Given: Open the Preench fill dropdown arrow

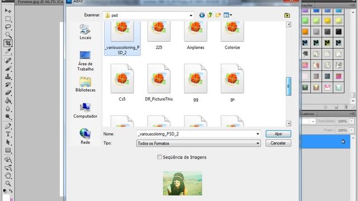Looking at the screenshot, I should tap(352, 130).
